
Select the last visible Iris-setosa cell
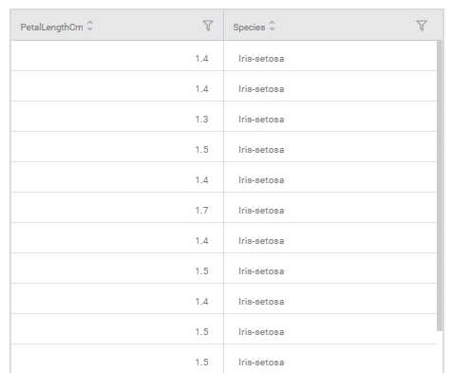point(330,359)
